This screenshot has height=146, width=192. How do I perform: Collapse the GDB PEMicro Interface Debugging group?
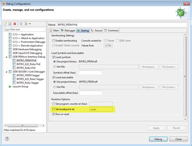point(6,57)
